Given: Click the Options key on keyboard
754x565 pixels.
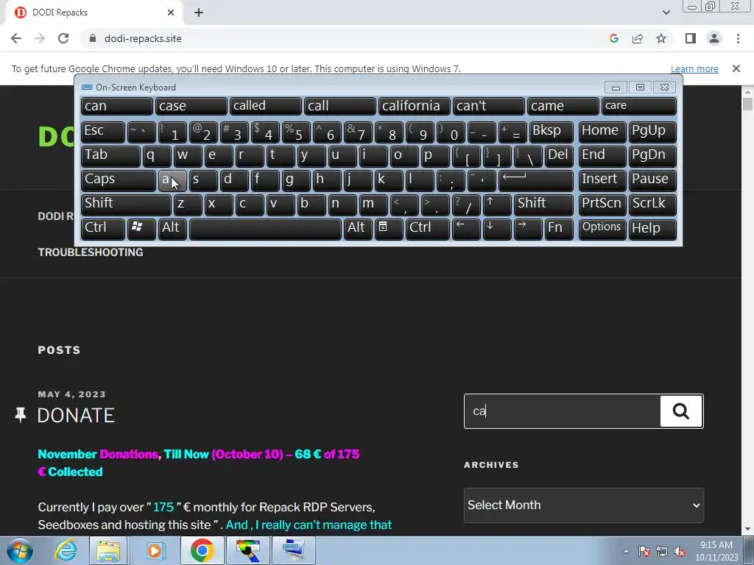Looking at the screenshot, I should pos(602,229).
